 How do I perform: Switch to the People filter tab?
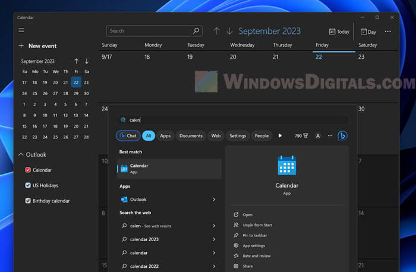[262, 136]
